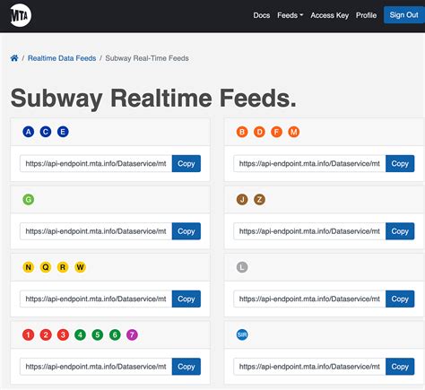Click the purple 7 line bullet
Viewport: 425px width, 390px height.
[x=132, y=334]
